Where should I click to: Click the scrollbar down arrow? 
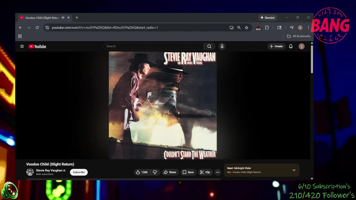[312, 179]
